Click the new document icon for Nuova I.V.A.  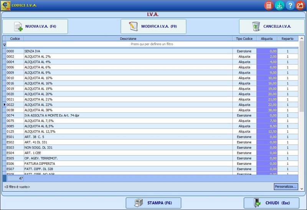[x=18, y=26]
